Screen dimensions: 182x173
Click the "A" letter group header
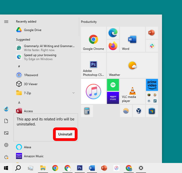(x=19, y=103)
